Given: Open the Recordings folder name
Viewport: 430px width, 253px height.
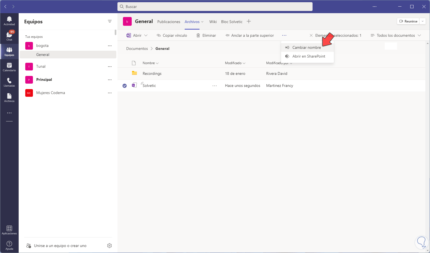Looking at the screenshot, I should [x=152, y=74].
